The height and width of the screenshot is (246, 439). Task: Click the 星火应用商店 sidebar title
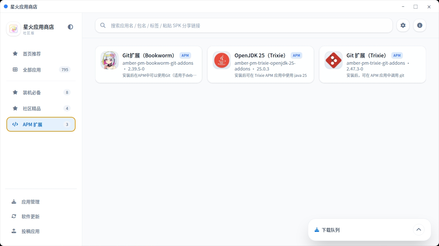click(39, 27)
